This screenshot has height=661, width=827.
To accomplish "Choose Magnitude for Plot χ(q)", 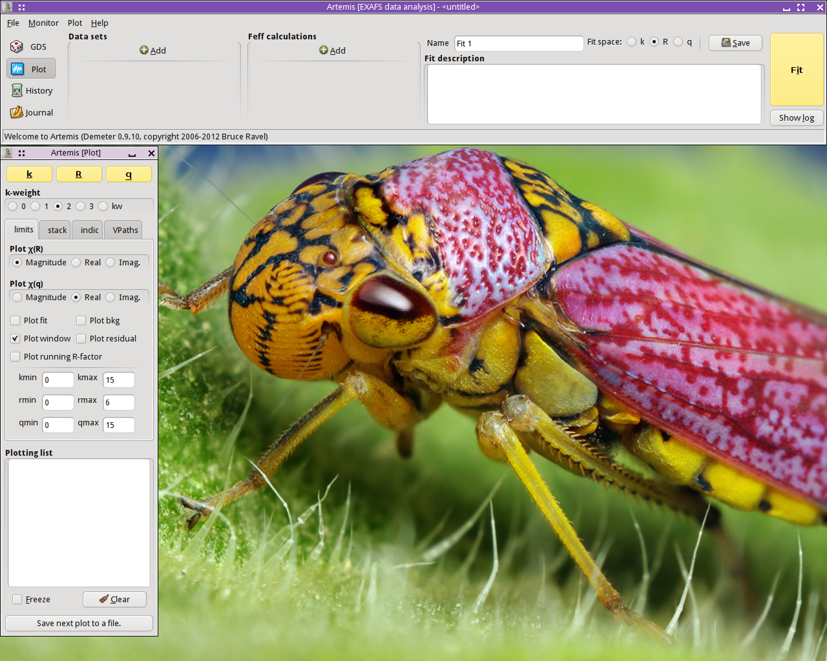I will tap(39, 298).
